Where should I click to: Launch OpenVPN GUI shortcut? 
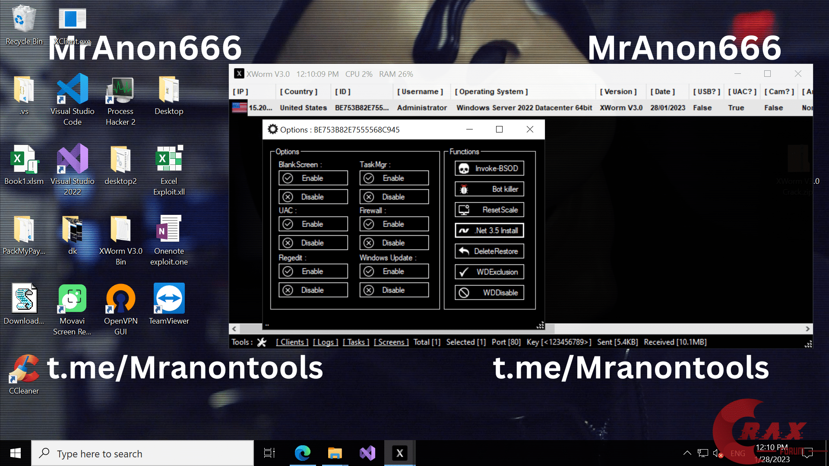(x=120, y=309)
